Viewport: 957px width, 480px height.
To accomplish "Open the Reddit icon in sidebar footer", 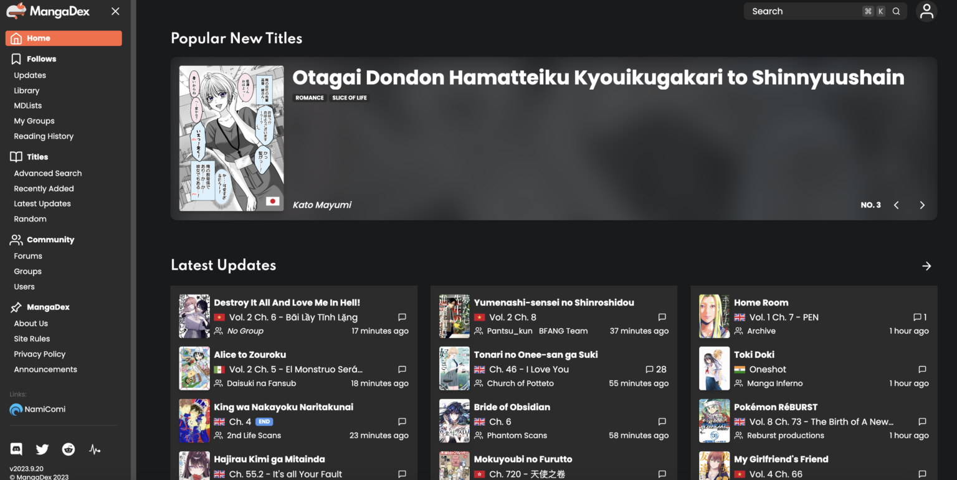I will coord(68,449).
